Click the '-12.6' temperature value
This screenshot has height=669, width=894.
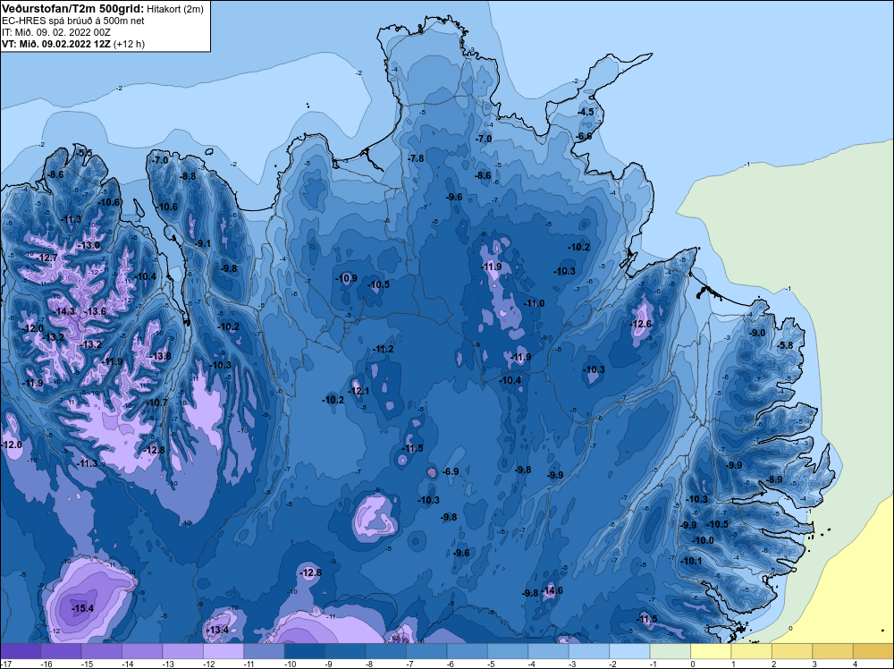click(x=640, y=324)
